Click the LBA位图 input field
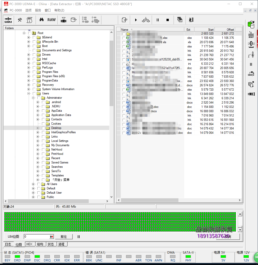The width and height of the screenshot is (258, 265). [x=37, y=237]
